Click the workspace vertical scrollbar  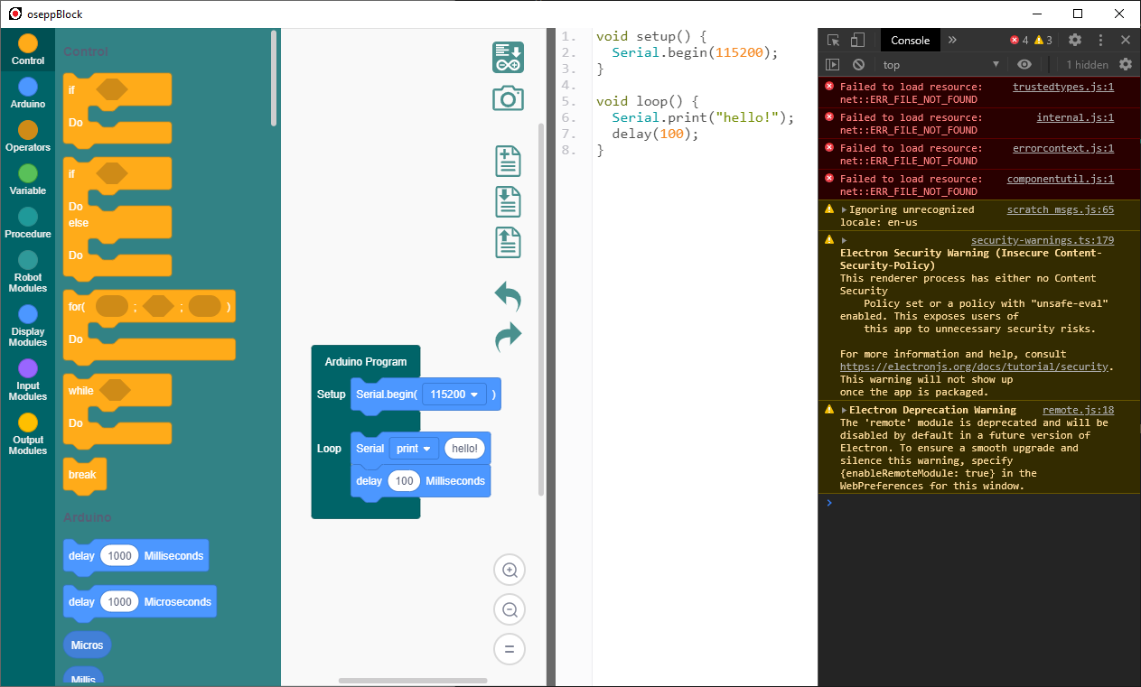pos(541,309)
